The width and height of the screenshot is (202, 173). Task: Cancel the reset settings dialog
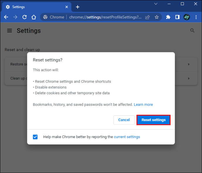[124, 120]
